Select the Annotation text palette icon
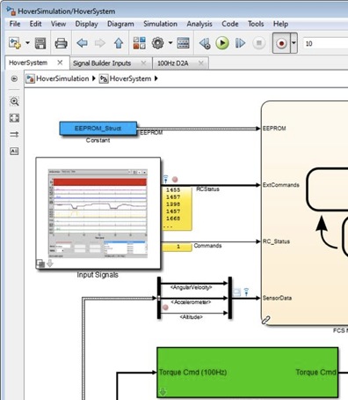The height and width of the screenshot is (400, 348). click(14, 151)
